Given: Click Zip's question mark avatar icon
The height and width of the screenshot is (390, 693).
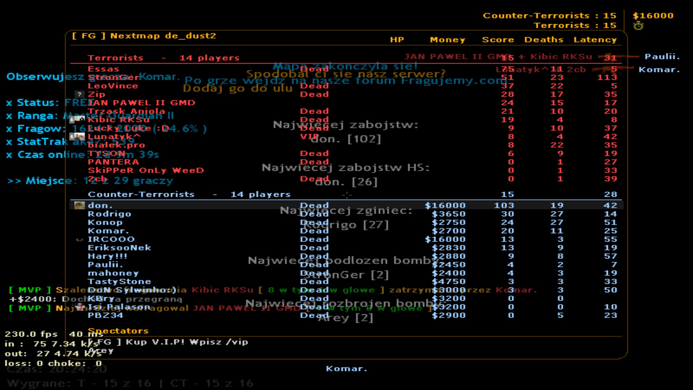Looking at the screenshot, I should 79,94.
